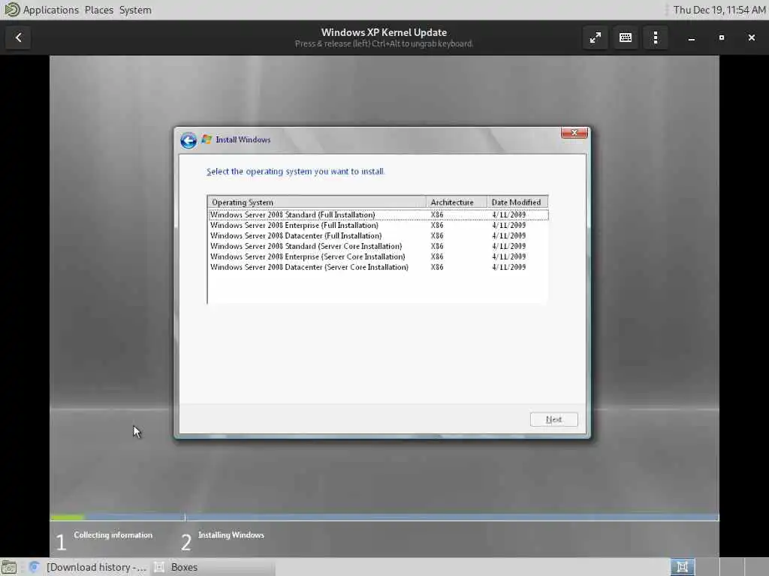
Task: Click the Install Windows back arrow
Action: tap(188, 140)
